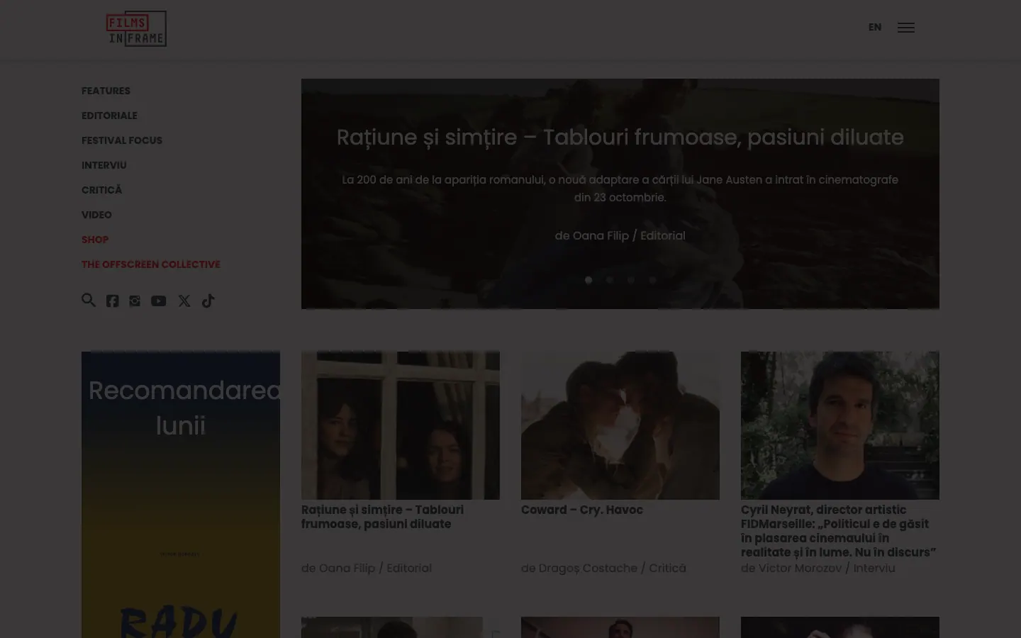The width and height of the screenshot is (1021, 638).
Task: Visit the Facebook page icon
Action: tap(112, 301)
